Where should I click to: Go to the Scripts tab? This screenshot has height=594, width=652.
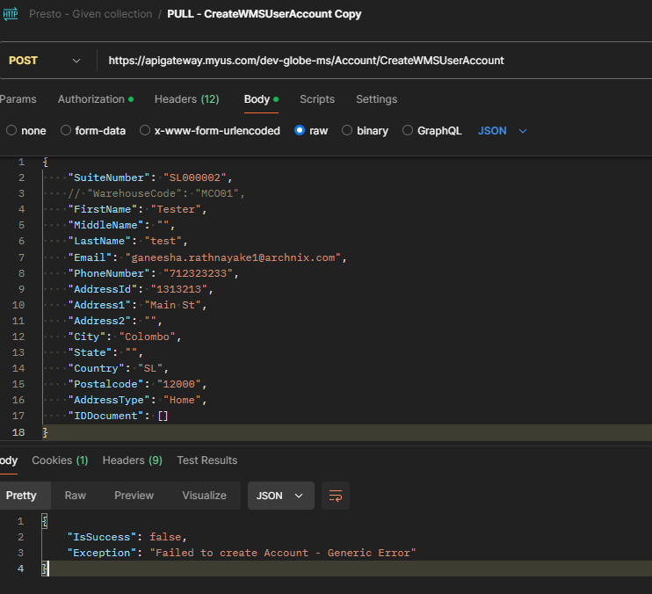(x=316, y=99)
